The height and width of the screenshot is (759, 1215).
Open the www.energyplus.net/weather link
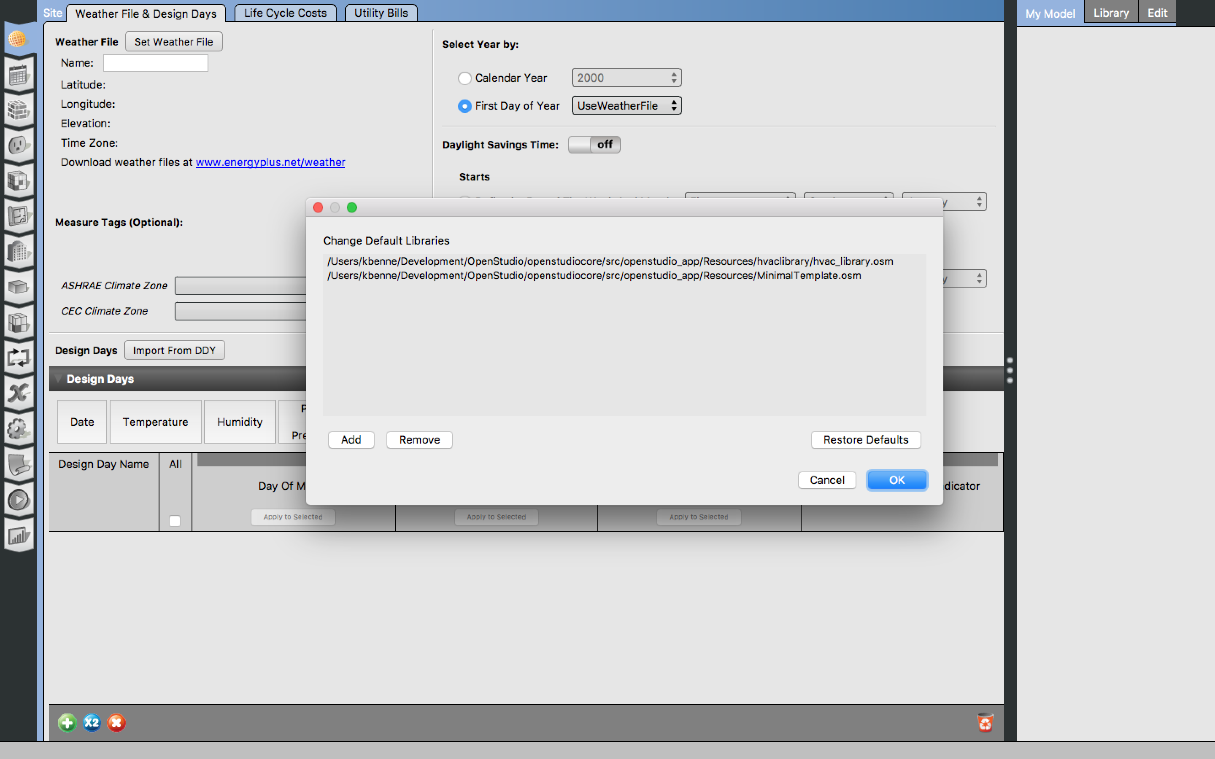point(270,162)
